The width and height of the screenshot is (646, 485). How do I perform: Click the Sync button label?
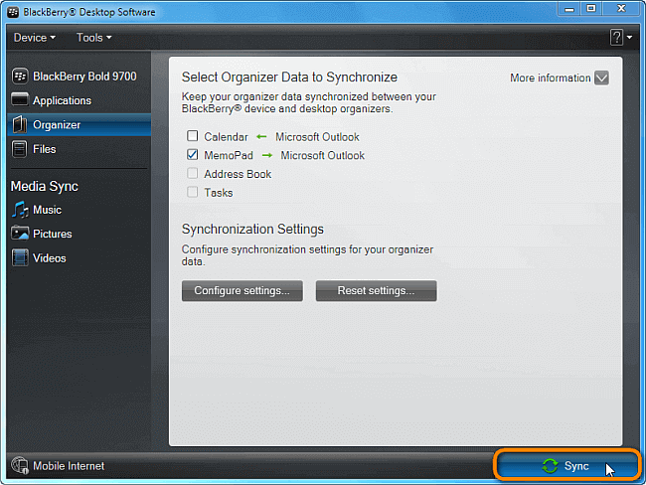point(576,466)
